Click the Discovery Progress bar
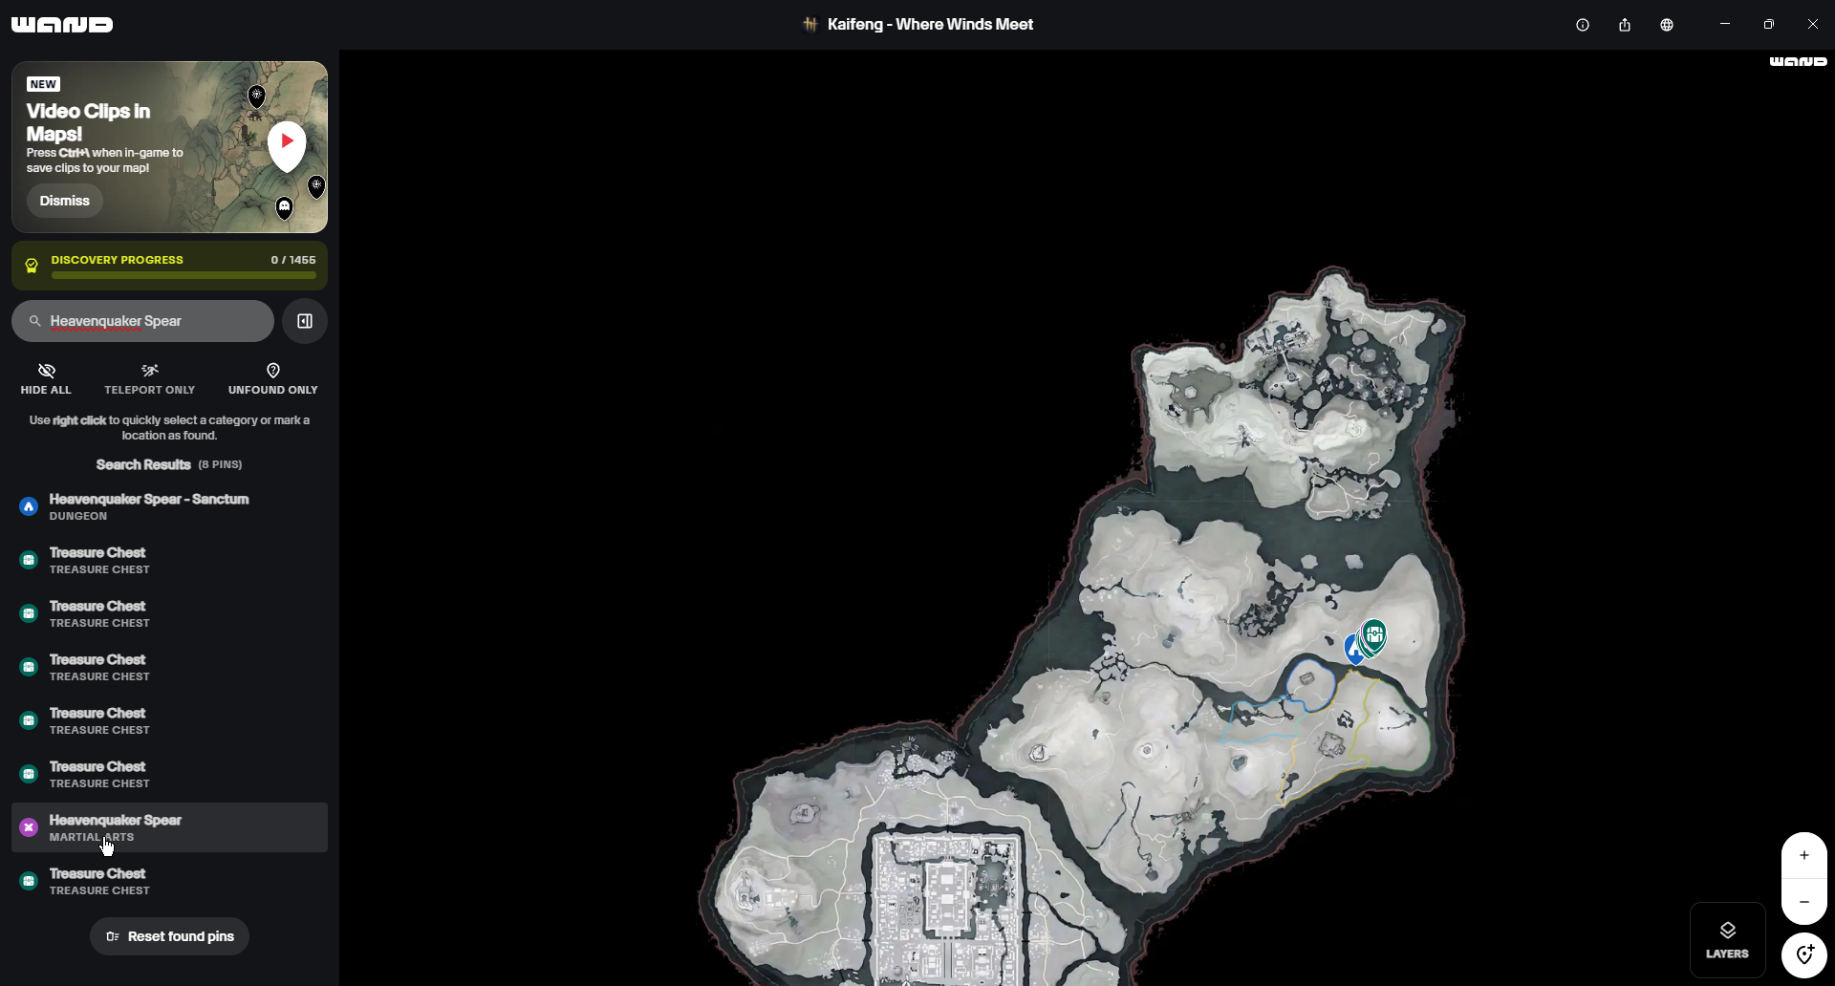The image size is (1835, 986). 169,266
